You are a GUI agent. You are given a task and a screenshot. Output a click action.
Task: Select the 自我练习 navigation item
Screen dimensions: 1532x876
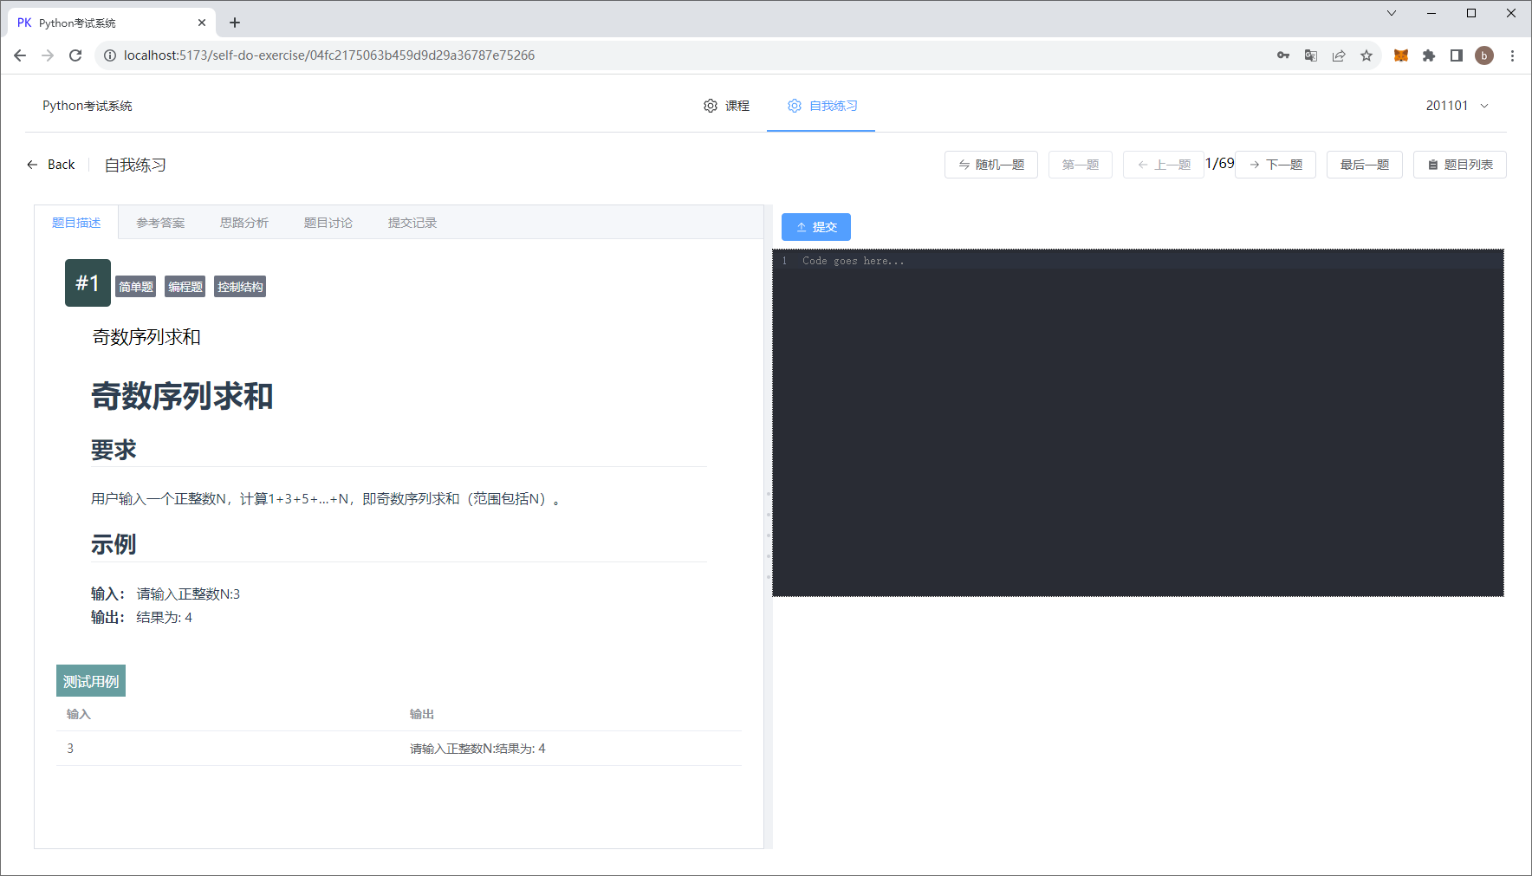pyautogui.click(x=822, y=106)
